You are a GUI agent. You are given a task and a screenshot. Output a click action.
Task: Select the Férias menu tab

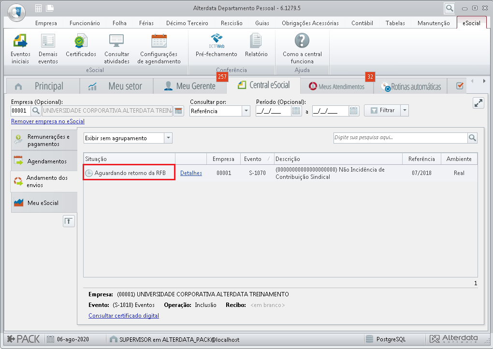click(146, 23)
